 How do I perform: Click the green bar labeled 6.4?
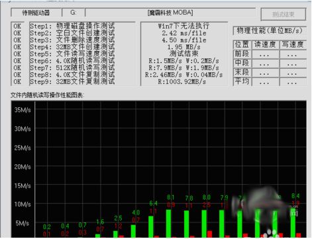click(151, 227)
